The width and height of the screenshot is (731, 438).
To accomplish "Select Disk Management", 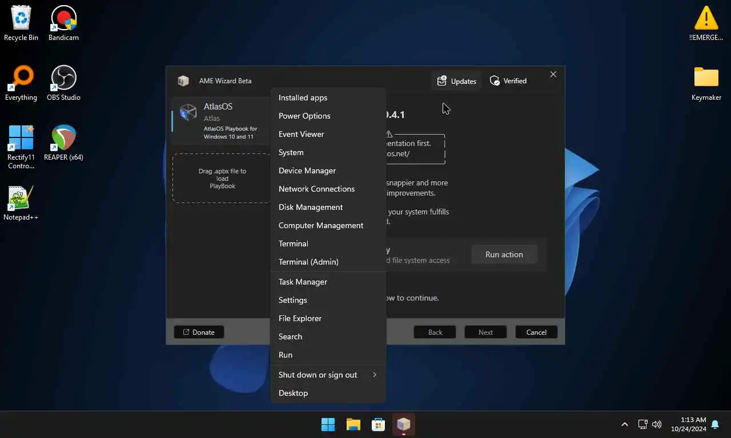I will click(x=328, y=207).
